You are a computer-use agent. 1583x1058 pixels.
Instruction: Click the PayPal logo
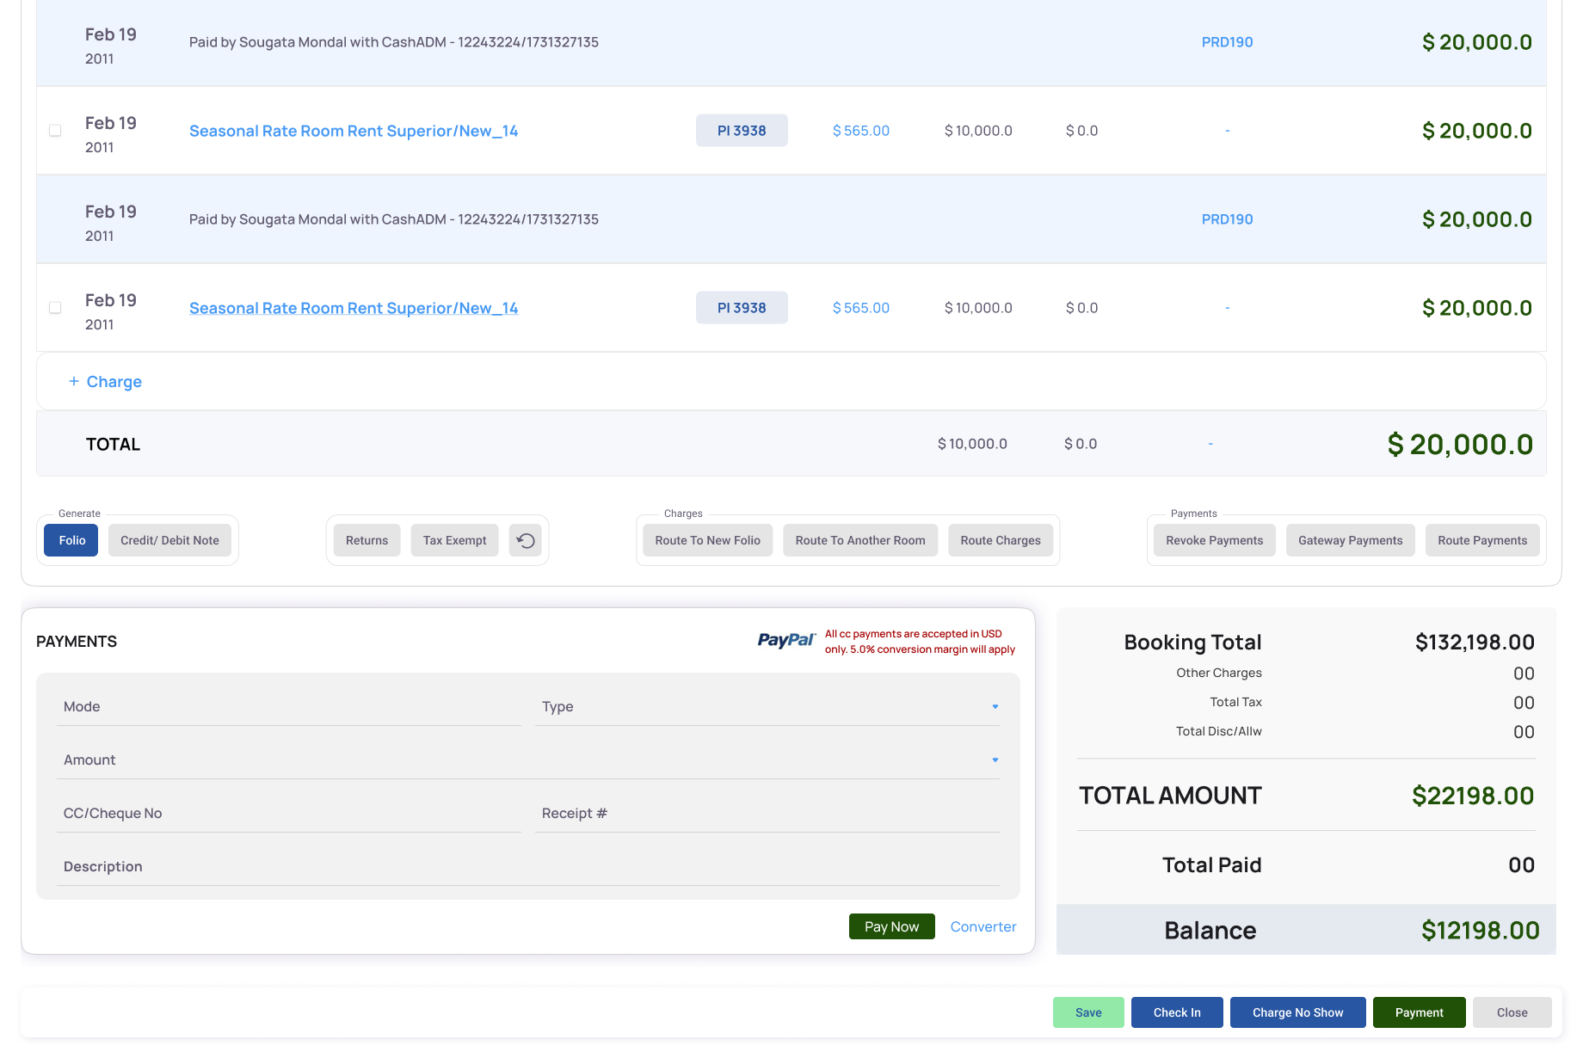click(786, 640)
